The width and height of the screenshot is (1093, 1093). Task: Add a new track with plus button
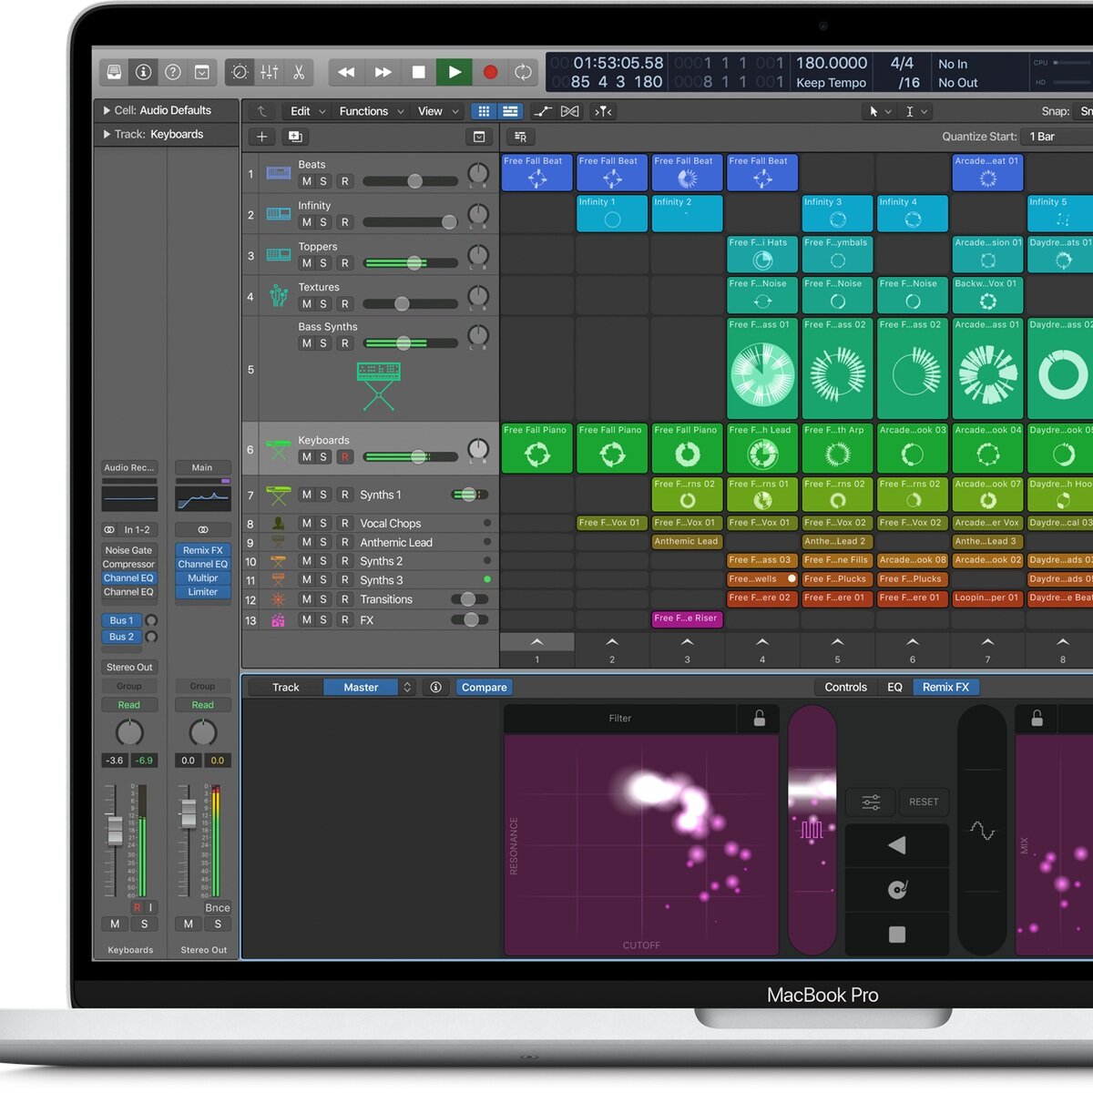(x=262, y=137)
